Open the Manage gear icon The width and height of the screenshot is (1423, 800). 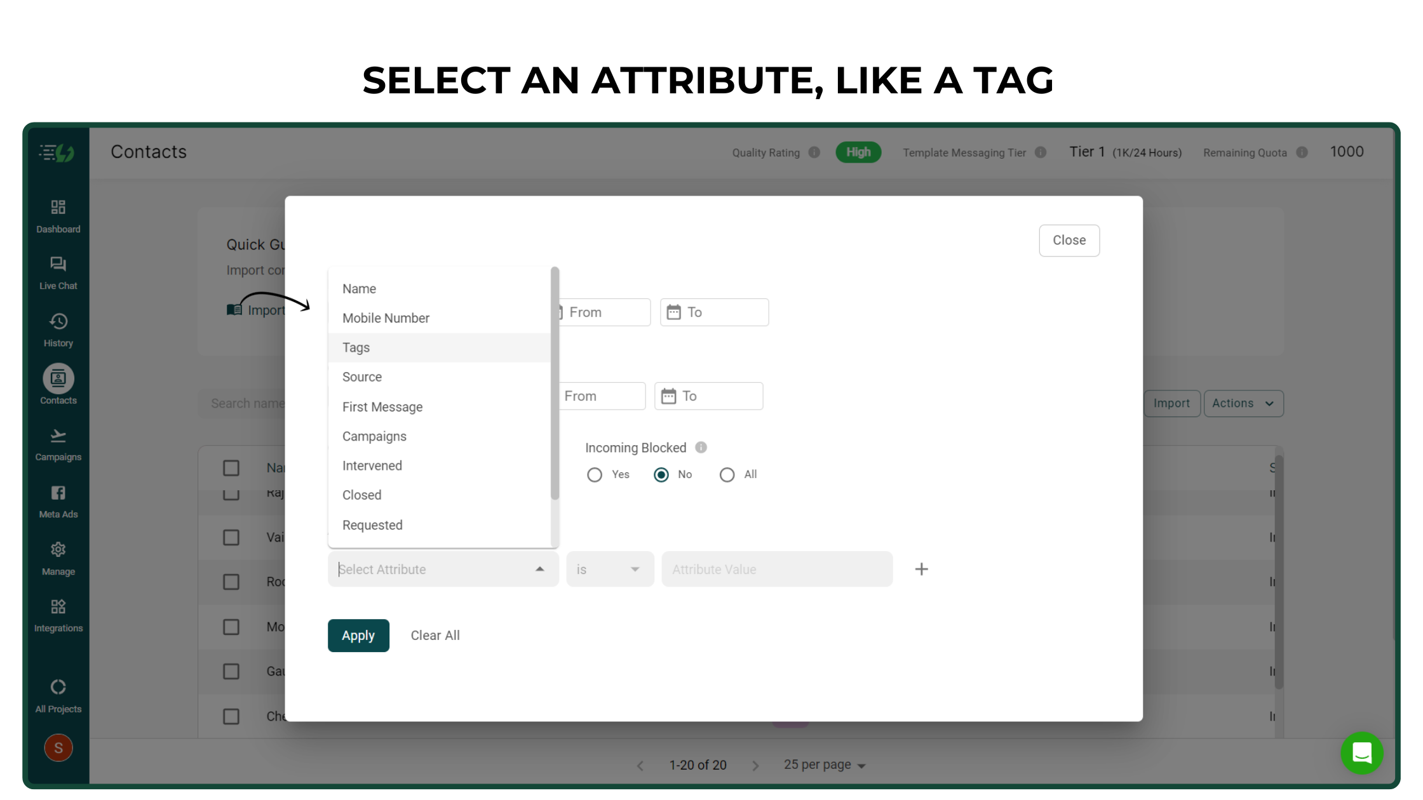click(58, 549)
